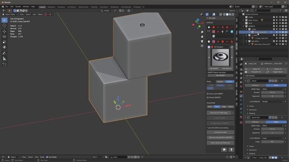Switch to the Sculpting workspace tab
This screenshot has width=289, height=162.
tap(61, 7)
